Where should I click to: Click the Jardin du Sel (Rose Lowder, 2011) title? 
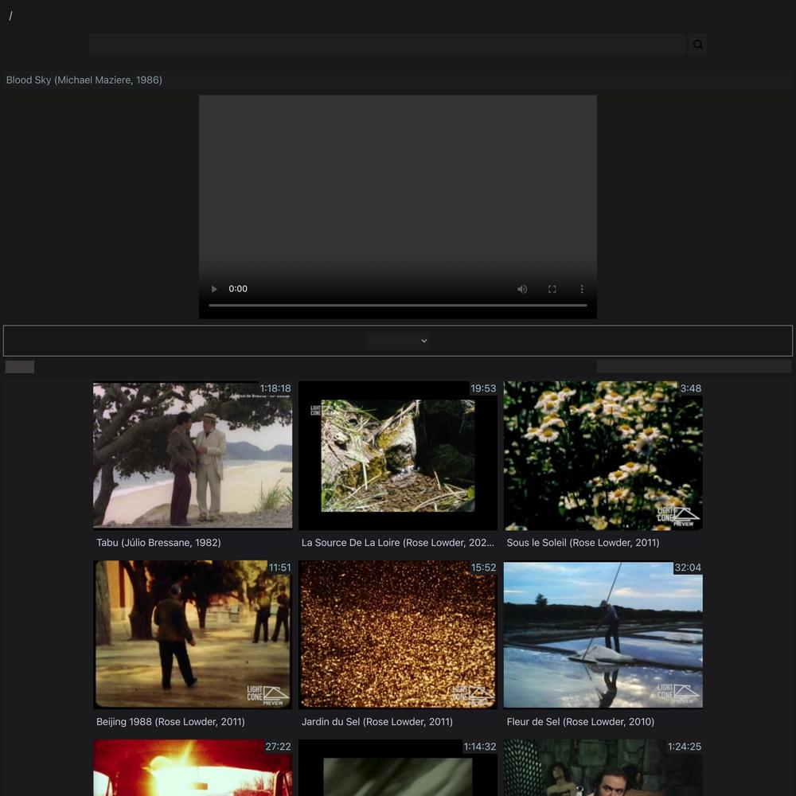pos(377,722)
